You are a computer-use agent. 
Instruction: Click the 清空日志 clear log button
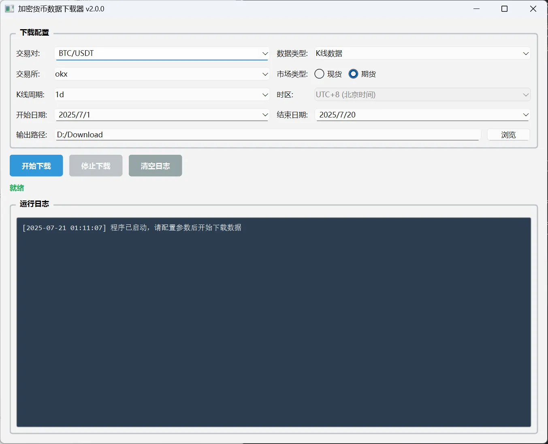click(x=155, y=166)
